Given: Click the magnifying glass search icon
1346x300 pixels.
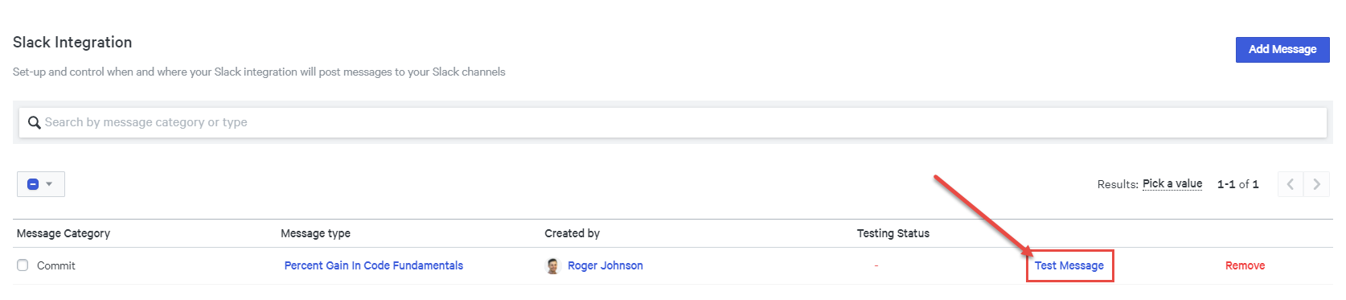Looking at the screenshot, I should click(34, 122).
